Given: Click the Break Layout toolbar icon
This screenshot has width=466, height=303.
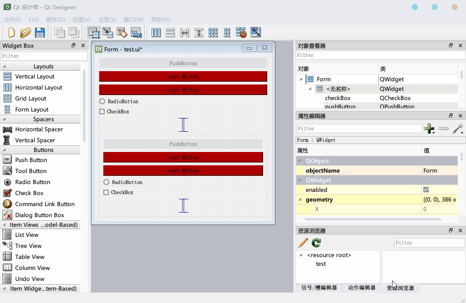Looking at the screenshot, I should tap(241, 32).
